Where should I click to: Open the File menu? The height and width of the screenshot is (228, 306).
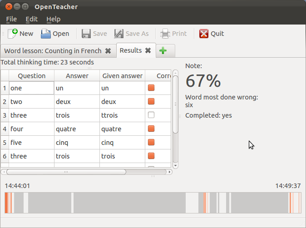pos(11,19)
